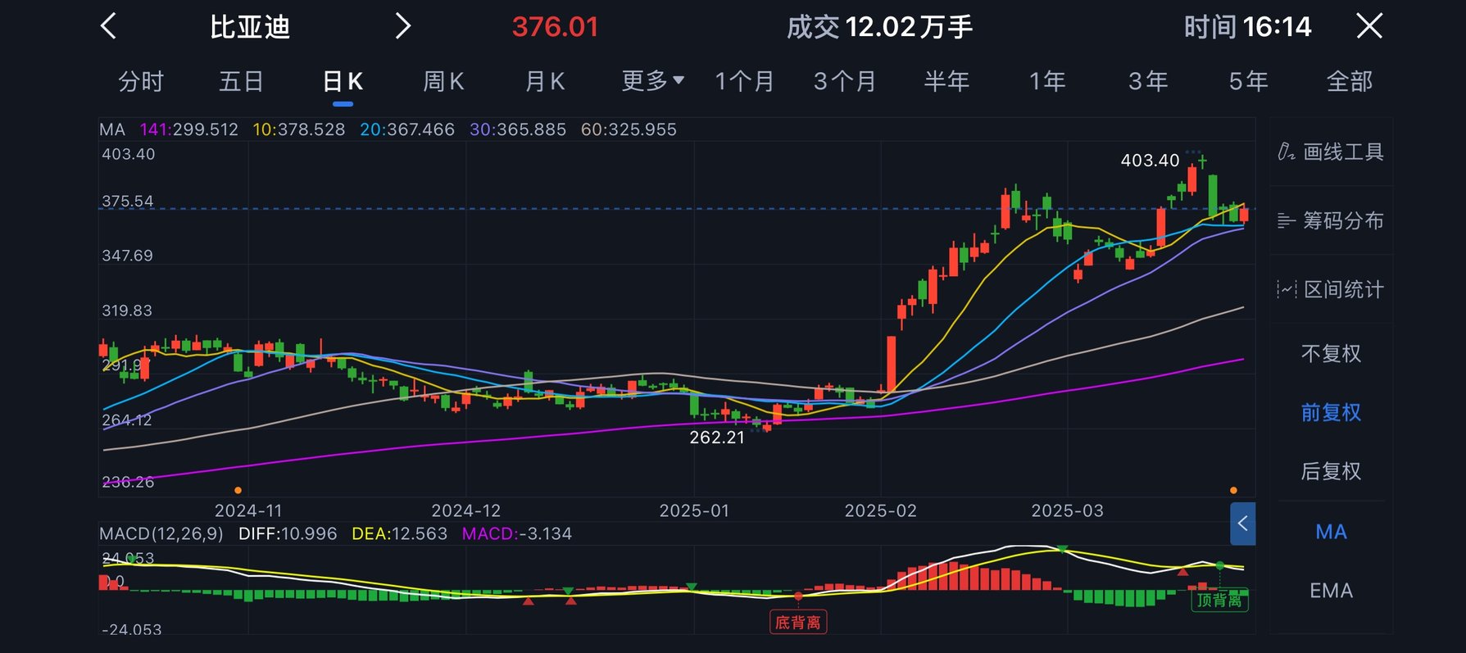Click the MACD(12,26,9) indicator label

(x=161, y=534)
